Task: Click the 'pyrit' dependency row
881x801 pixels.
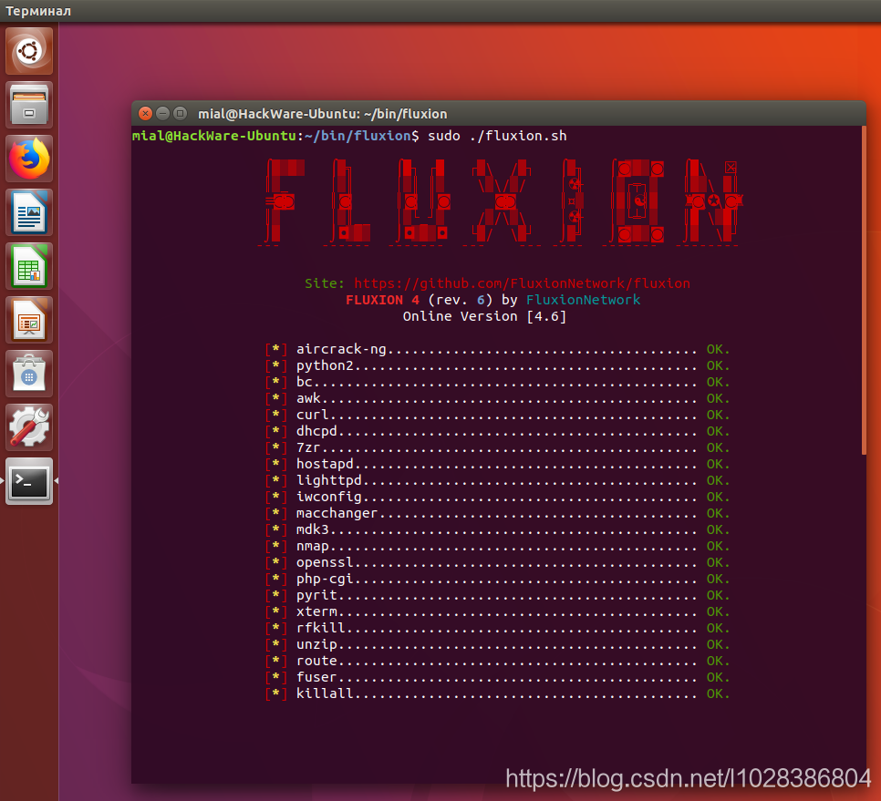Action: click(x=498, y=595)
